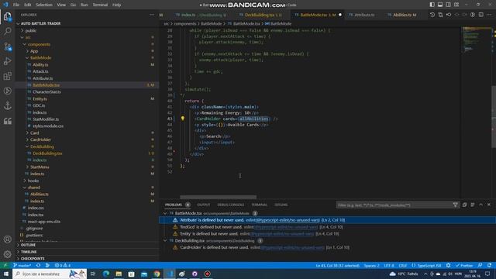
Task: Toggle bottom panel layout icon
Action: 440,5
